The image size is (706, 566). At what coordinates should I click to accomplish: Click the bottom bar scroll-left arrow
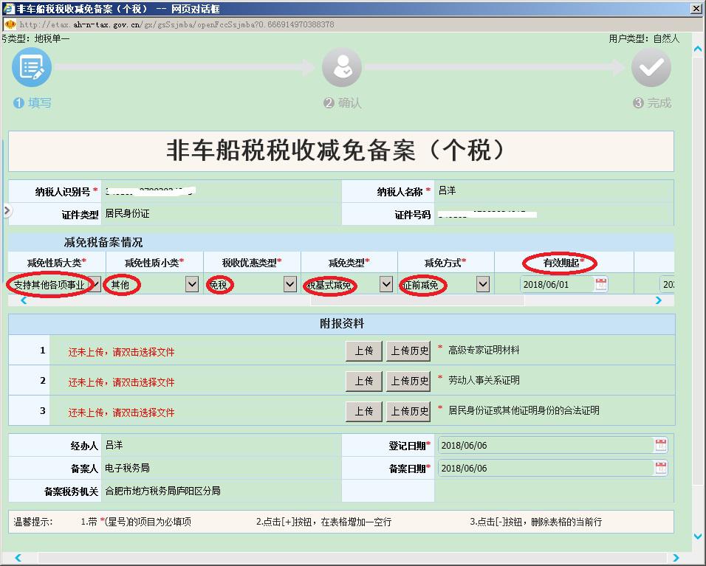[x=18, y=557]
